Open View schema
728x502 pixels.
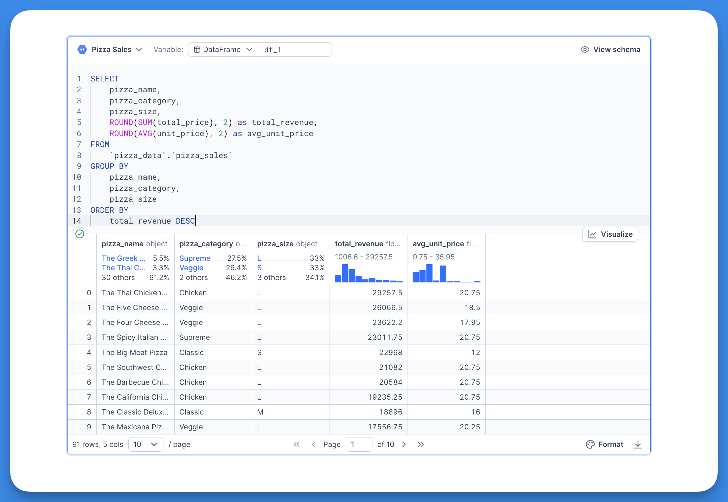point(610,49)
